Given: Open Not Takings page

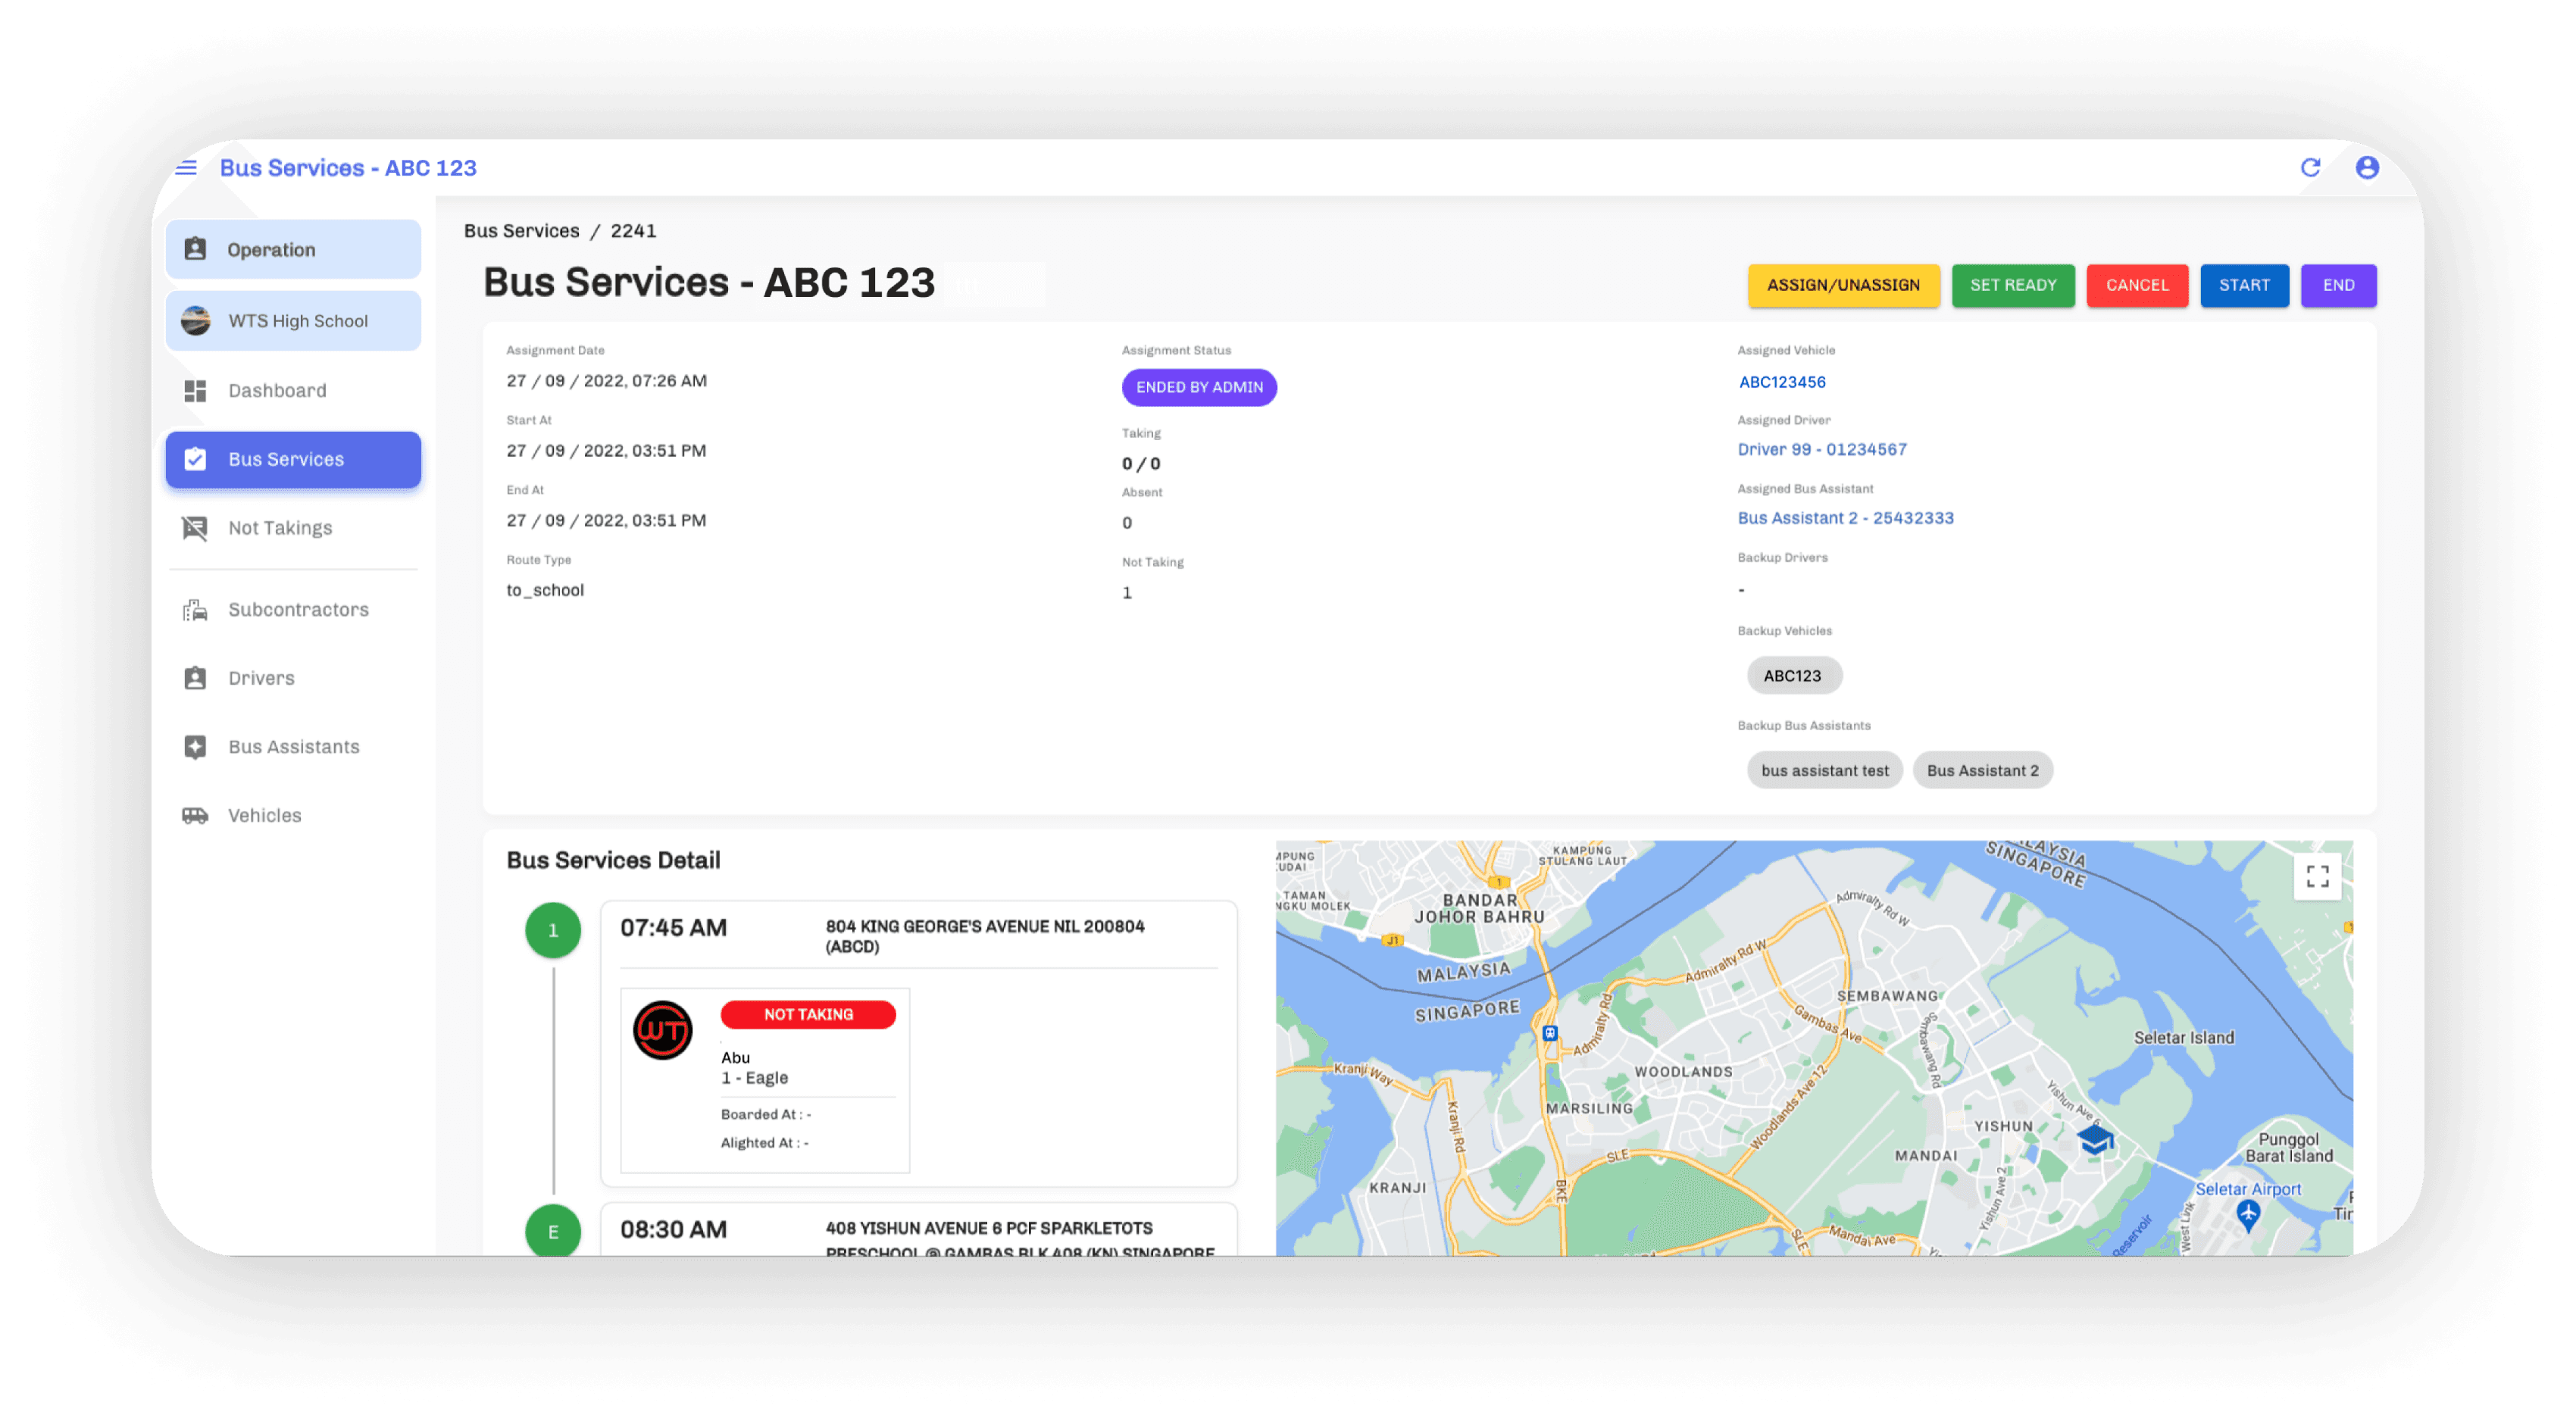Looking at the screenshot, I should pyautogui.click(x=293, y=528).
